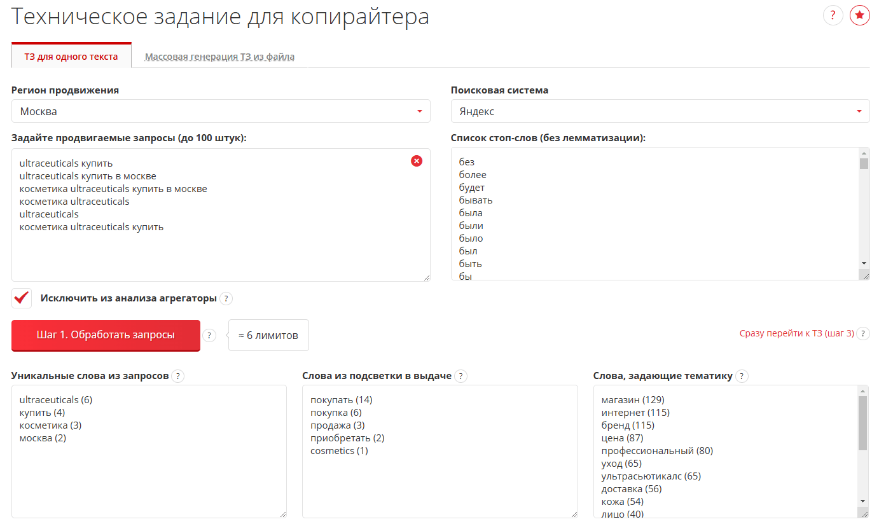Screen dimensions: 886x524
Task: Click highlighted word 'cosmetics (1)'
Action: tap(340, 451)
